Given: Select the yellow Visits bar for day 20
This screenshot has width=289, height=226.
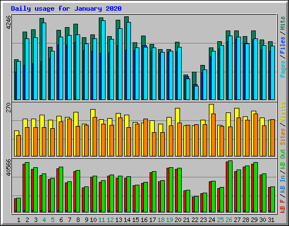Looking at the screenshot, I should [177, 132].
